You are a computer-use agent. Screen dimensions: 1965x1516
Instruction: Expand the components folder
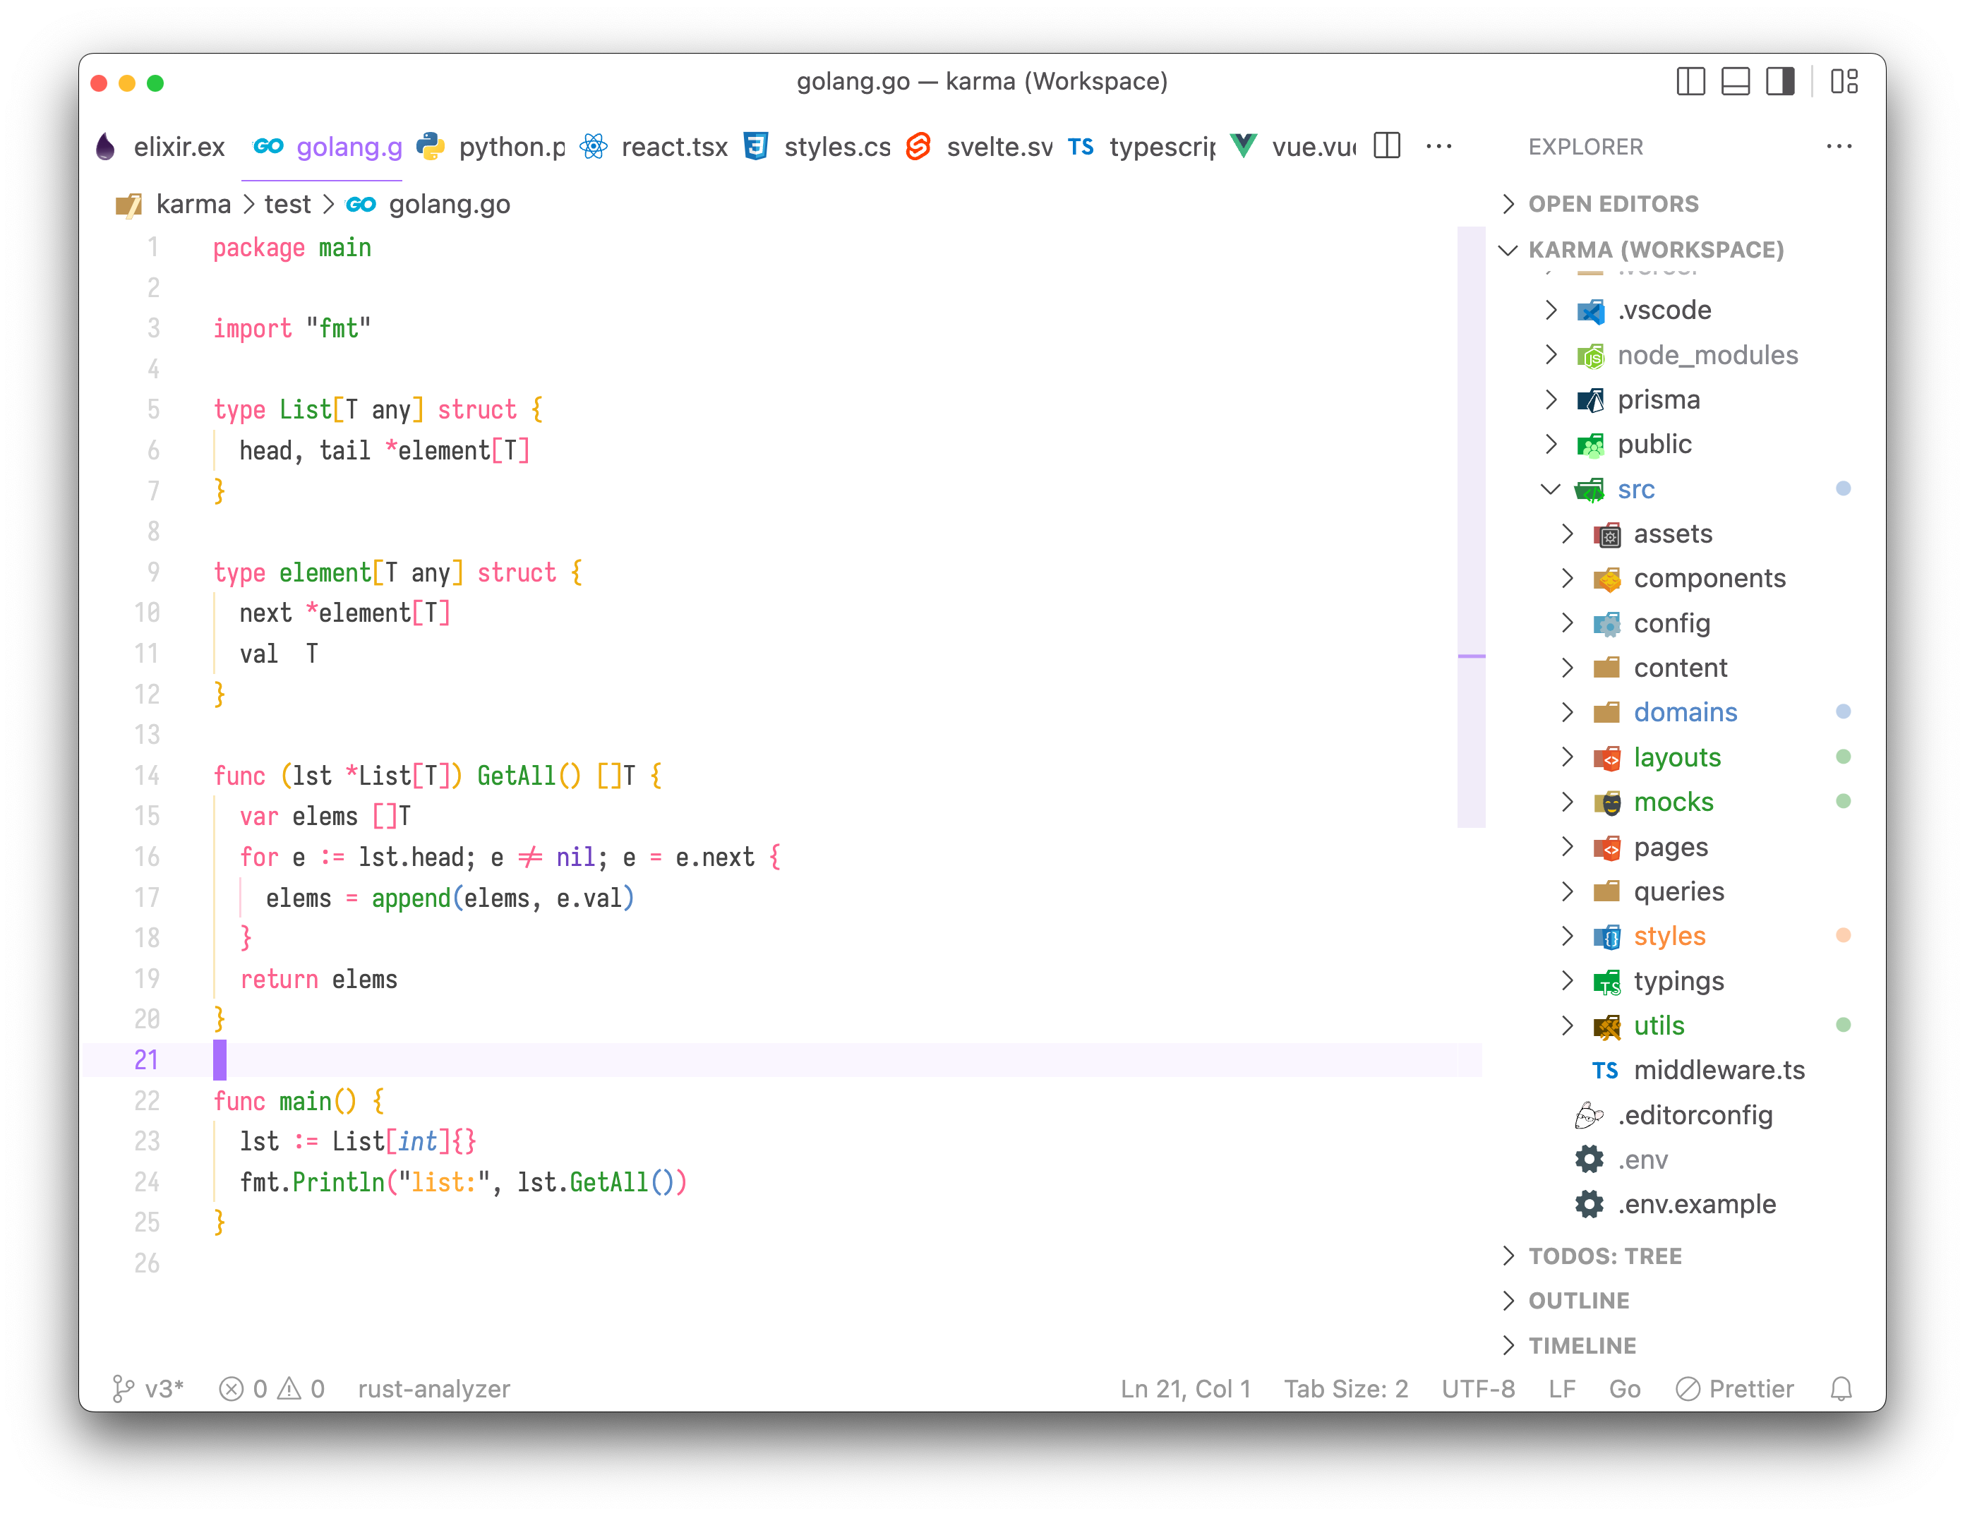tap(1709, 579)
